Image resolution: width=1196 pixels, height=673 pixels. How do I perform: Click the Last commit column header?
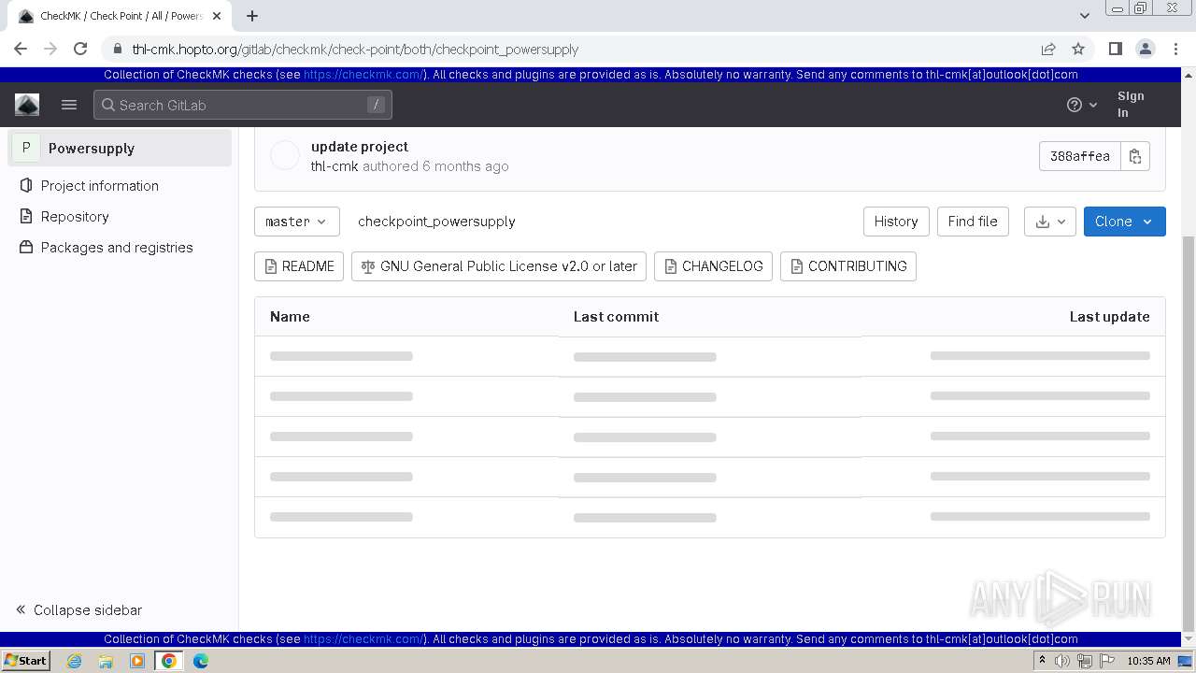point(616,317)
